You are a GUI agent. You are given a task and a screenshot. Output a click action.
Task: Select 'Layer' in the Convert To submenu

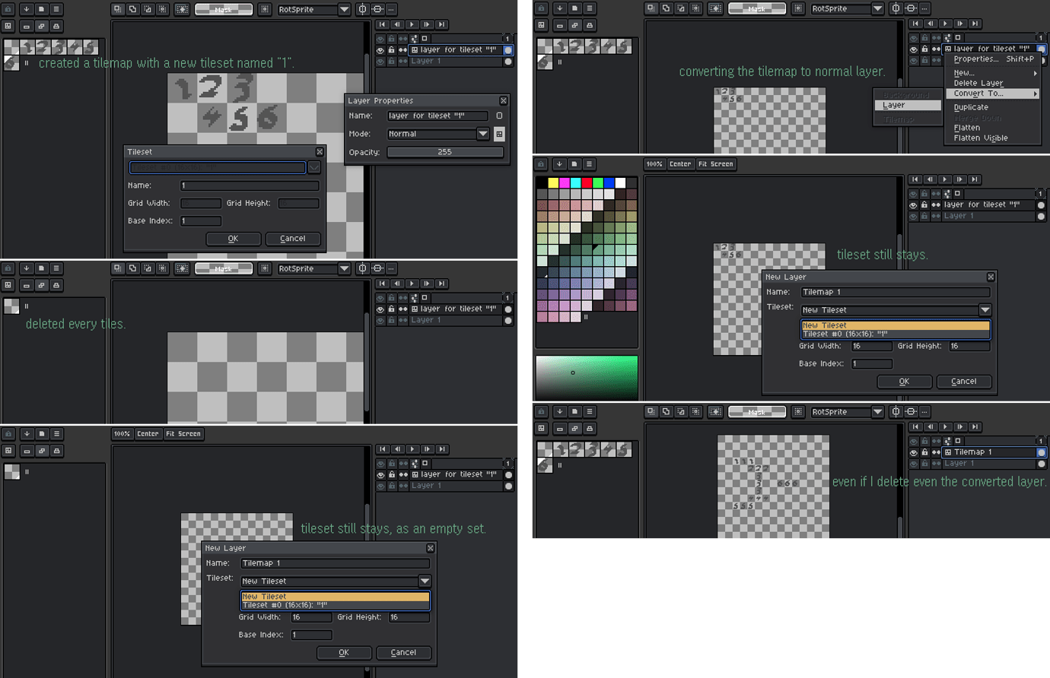click(906, 105)
